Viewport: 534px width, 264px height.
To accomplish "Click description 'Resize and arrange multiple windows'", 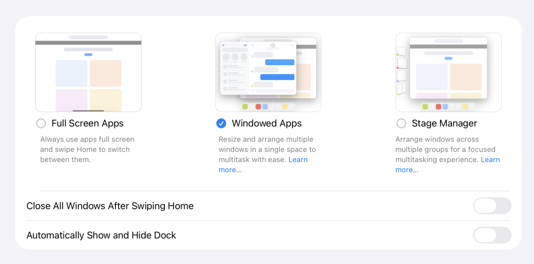I will [267, 155].
